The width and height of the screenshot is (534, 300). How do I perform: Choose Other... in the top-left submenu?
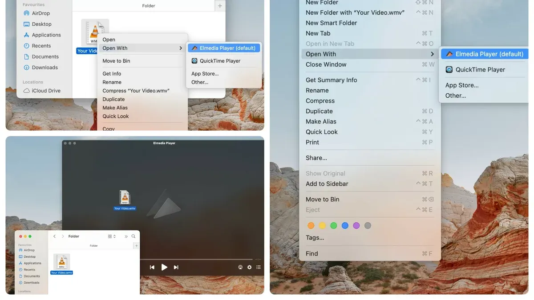coord(200,82)
